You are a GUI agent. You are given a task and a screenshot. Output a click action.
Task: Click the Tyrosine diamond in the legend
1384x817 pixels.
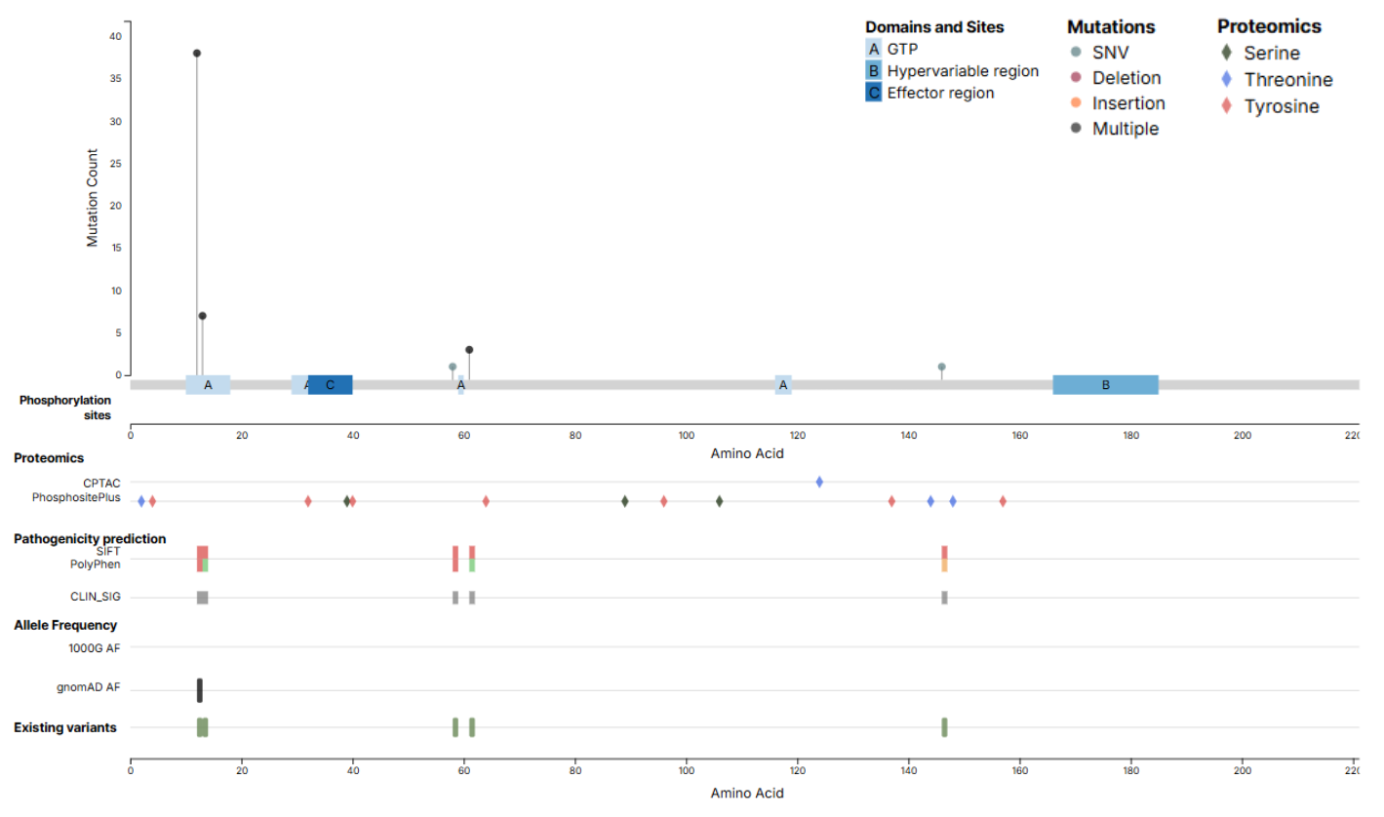pyautogui.click(x=1228, y=106)
